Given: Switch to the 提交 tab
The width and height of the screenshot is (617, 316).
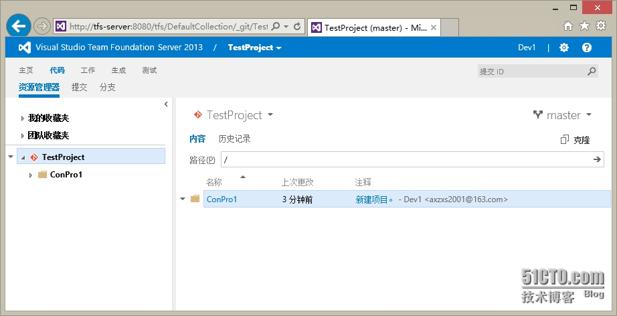Looking at the screenshot, I should 79,87.
